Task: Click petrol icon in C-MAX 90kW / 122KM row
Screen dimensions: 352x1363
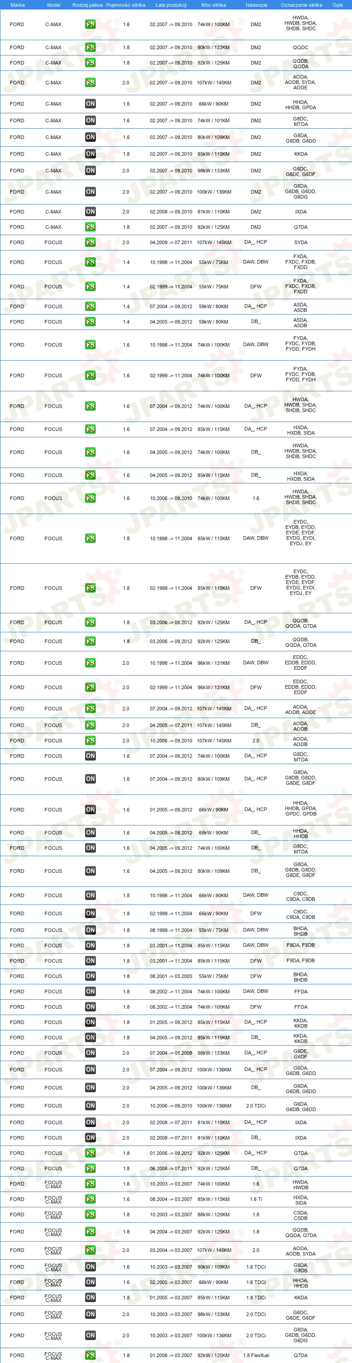Action: point(90,47)
